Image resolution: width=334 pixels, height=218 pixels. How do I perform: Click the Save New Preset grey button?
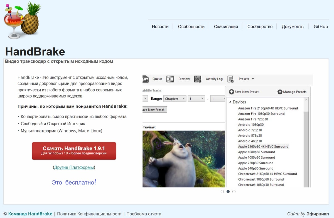coord(154,109)
